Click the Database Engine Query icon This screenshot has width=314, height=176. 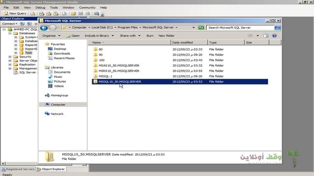tap(33, 14)
